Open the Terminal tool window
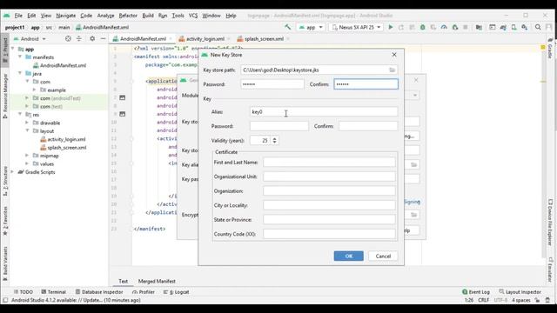The image size is (557, 313). point(53,292)
